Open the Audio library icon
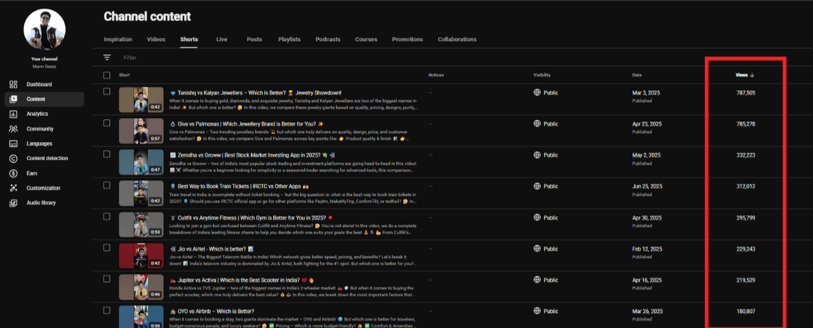This screenshot has width=813, height=328. coord(13,203)
